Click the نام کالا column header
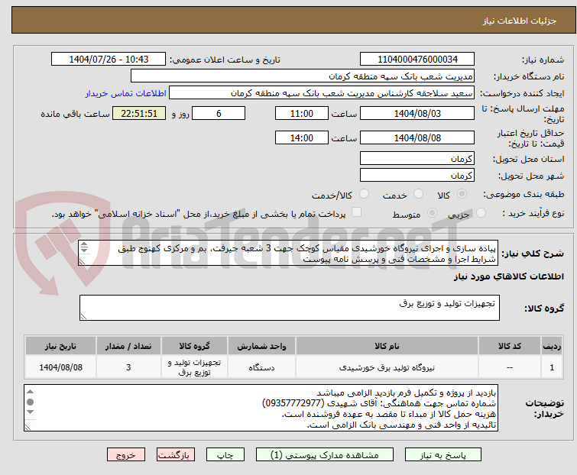Screen dimensions: 577x475 coord(387,346)
